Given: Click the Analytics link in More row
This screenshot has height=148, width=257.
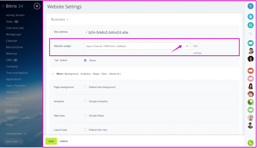Looking at the screenshot, I should [86, 74].
